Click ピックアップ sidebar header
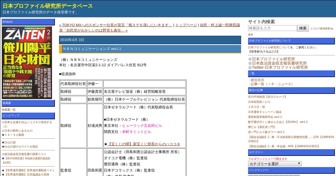Image resolution: width=336 pixels, height=176 pixels. pyautogui.click(x=28, y=116)
